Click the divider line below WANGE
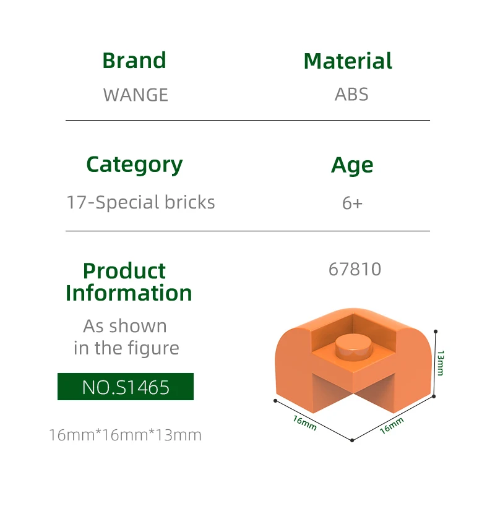Screen dimensions: 495x527 [247, 120]
